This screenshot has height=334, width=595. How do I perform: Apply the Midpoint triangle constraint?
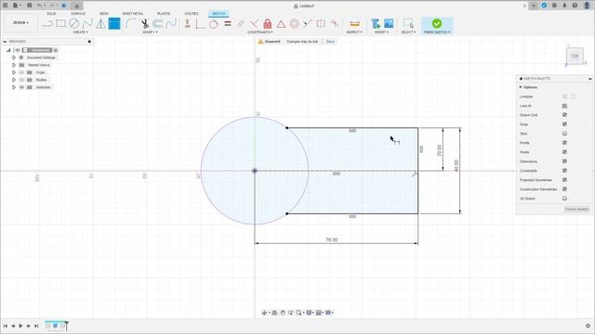coord(281,24)
